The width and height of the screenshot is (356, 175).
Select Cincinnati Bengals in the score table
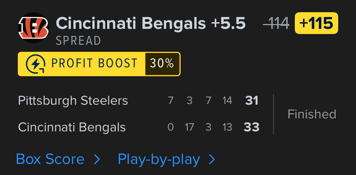[72, 128]
